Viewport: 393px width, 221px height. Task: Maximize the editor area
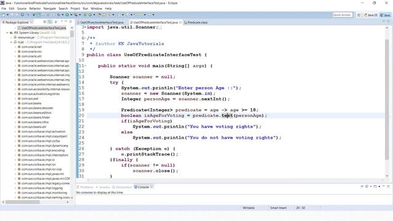click(x=388, y=22)
